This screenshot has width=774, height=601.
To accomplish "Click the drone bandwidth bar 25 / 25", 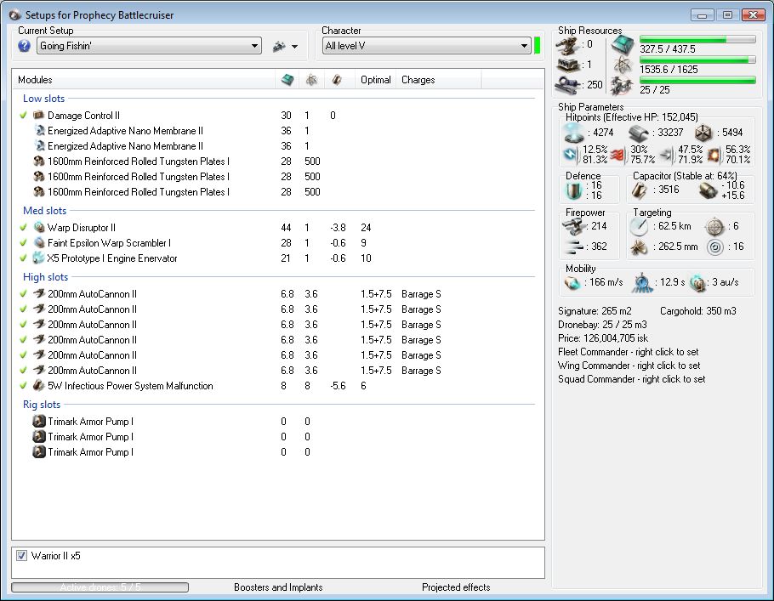I will (x=697, y=80).
